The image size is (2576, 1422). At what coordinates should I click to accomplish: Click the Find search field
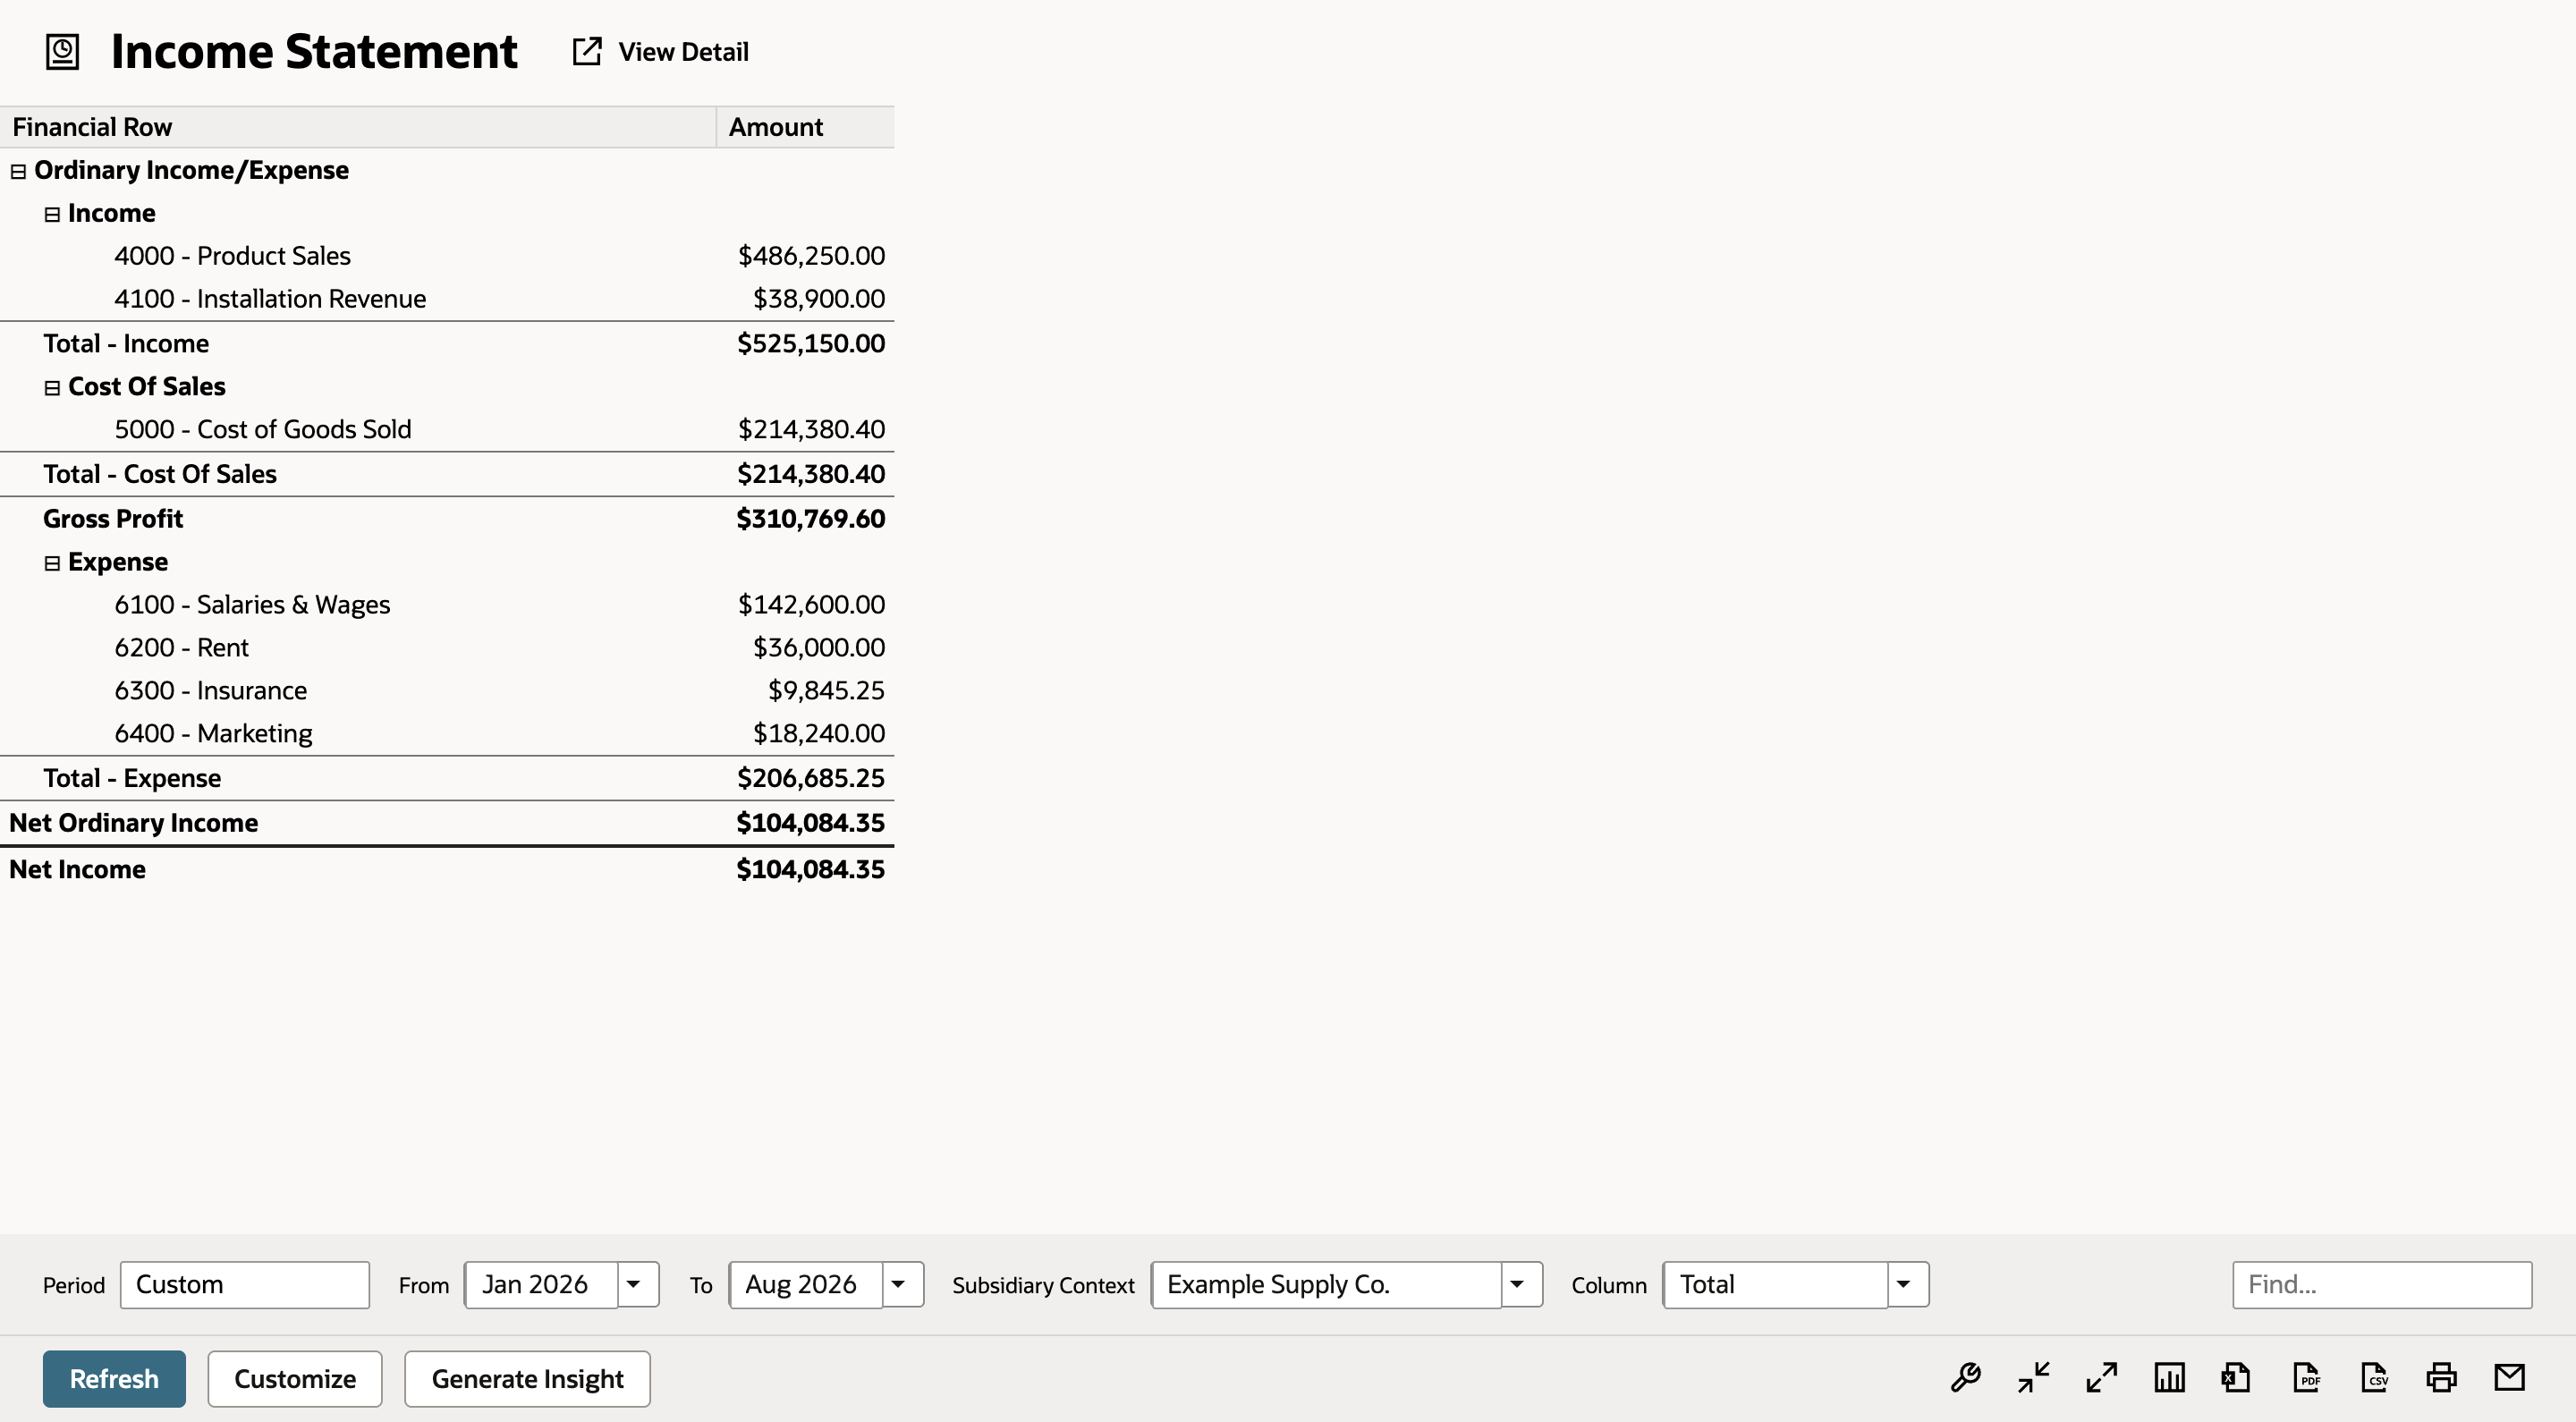point(2382,1284)
